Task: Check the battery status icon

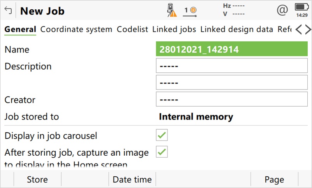Action: pyautogui.click(x=302, y=10)
